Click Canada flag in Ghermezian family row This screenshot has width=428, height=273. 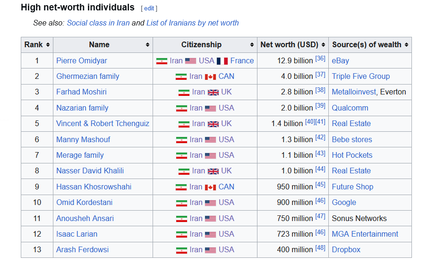coord(210,77)
